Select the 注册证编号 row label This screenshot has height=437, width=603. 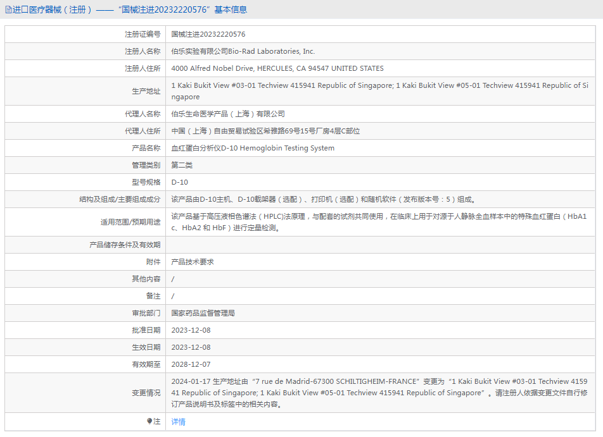click(x=143, y=34)
